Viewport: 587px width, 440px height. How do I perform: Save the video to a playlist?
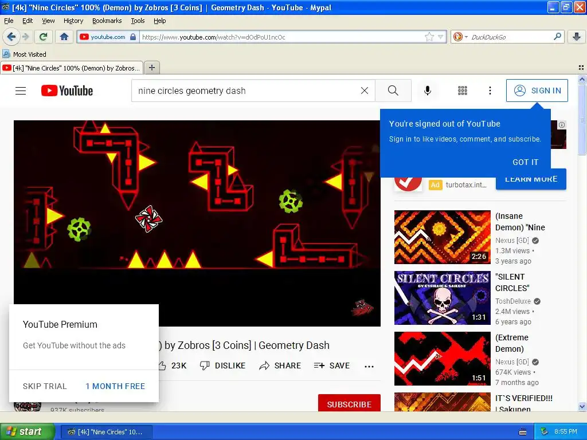pyautogui.click(x=332, y=366)
